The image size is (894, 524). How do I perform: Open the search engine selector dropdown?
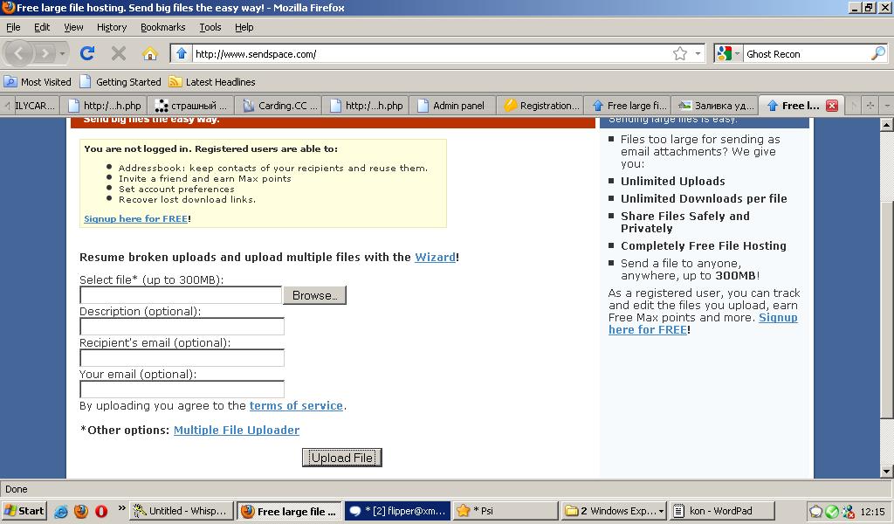click(x=737, y=53)
